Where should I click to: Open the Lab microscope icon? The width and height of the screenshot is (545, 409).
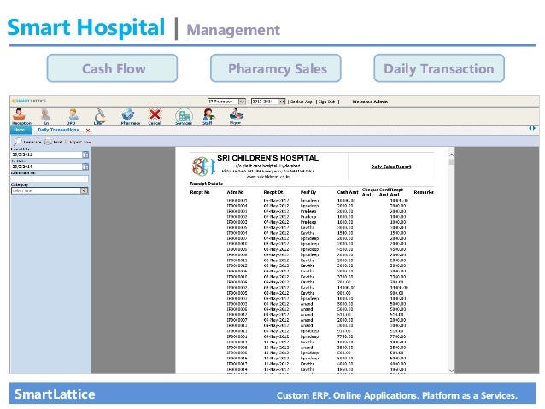[x=100, y=115]
